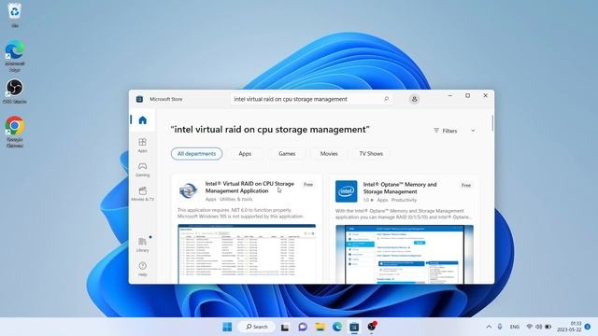Open File Explorer from the taskbar
This screenshot has height=336, width=598.
click(x=320, y=327)
